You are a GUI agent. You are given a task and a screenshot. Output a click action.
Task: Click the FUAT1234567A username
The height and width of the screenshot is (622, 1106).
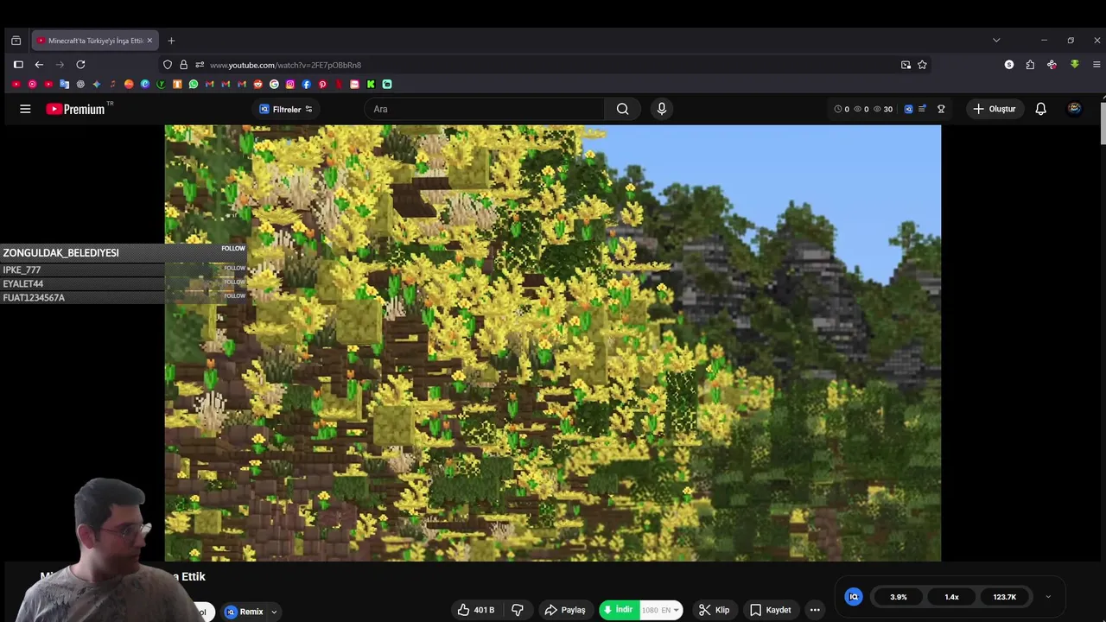click(x=34, y=297)
